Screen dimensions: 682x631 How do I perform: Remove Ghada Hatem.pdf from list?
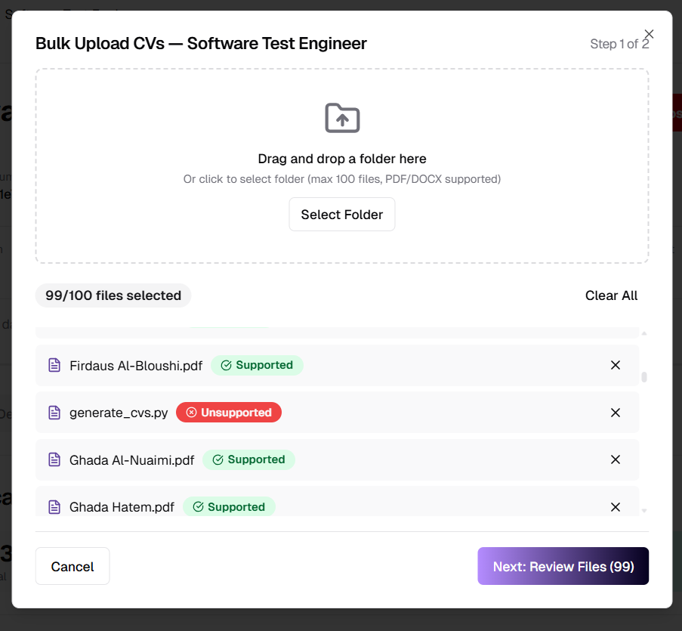click(616, 507)
